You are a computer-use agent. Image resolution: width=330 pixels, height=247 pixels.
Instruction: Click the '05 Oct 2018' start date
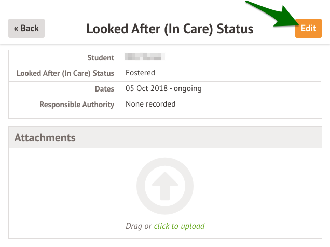[147, 88]
